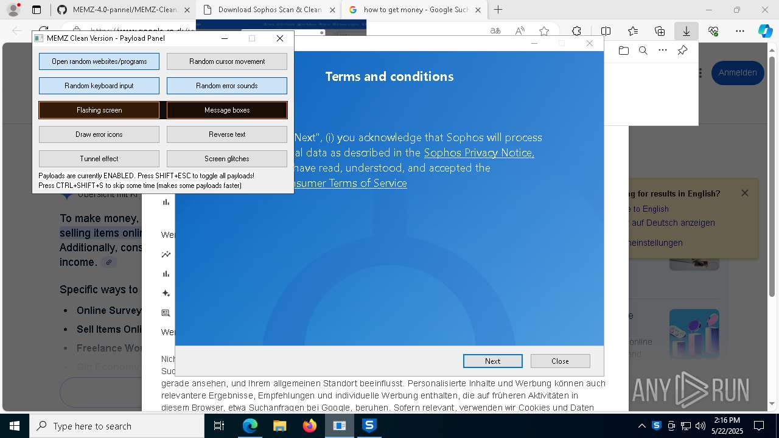Open the Collections icon

(x=660, y=31)
